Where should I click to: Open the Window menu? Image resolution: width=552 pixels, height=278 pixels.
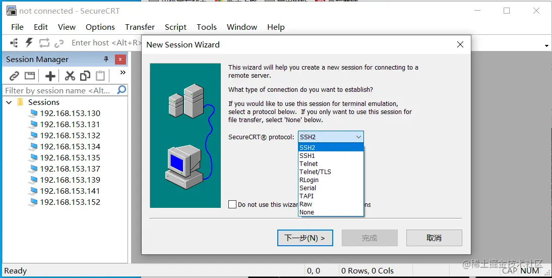pyautogui.click(x=242, y=27)
